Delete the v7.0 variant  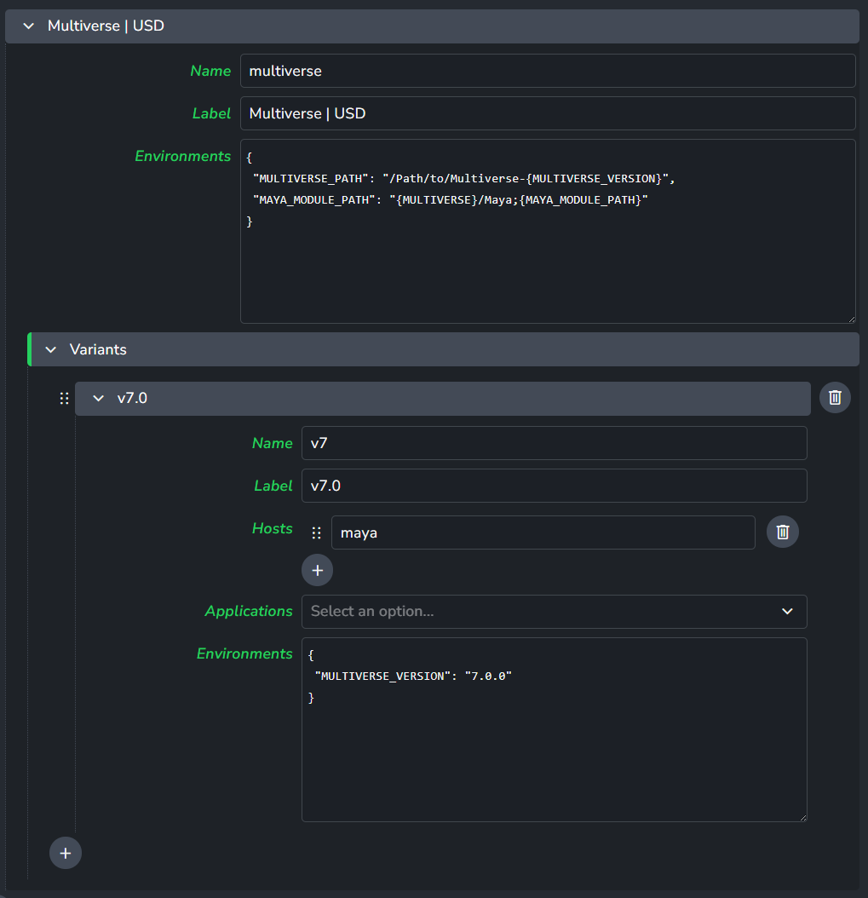coord(835,398)
